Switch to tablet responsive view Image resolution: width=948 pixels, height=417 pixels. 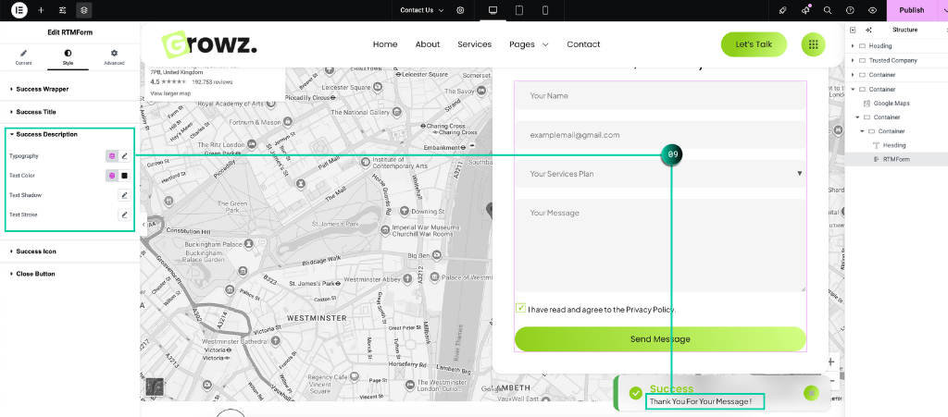pos(519,10)
